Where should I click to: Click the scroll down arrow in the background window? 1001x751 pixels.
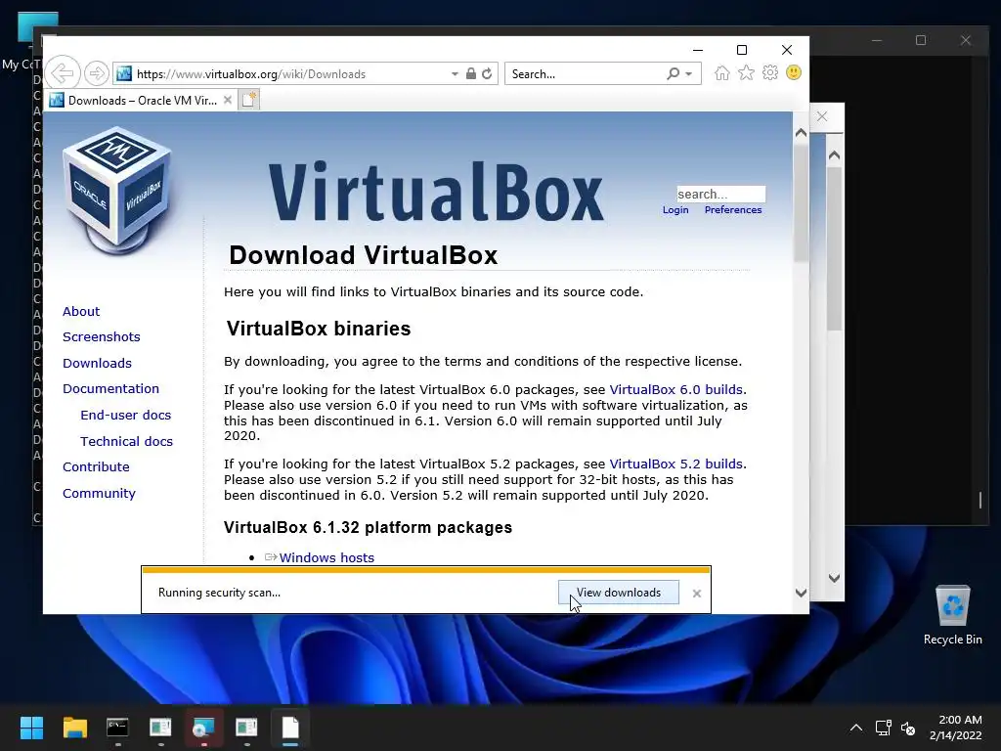pos(834,578)
